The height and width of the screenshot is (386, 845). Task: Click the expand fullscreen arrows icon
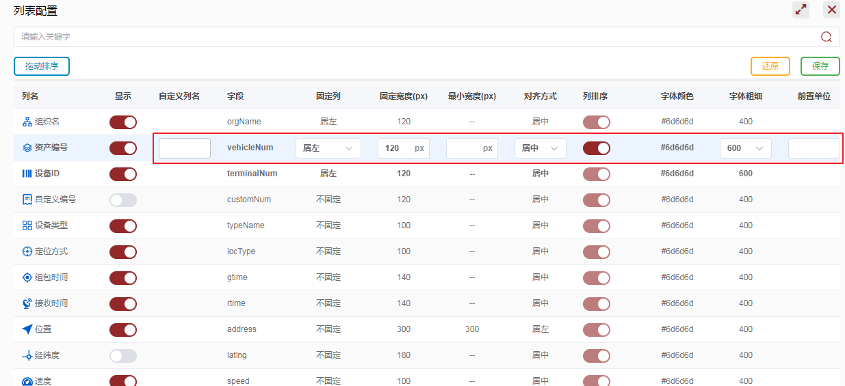pyautogui.click(x=801, y=10)
